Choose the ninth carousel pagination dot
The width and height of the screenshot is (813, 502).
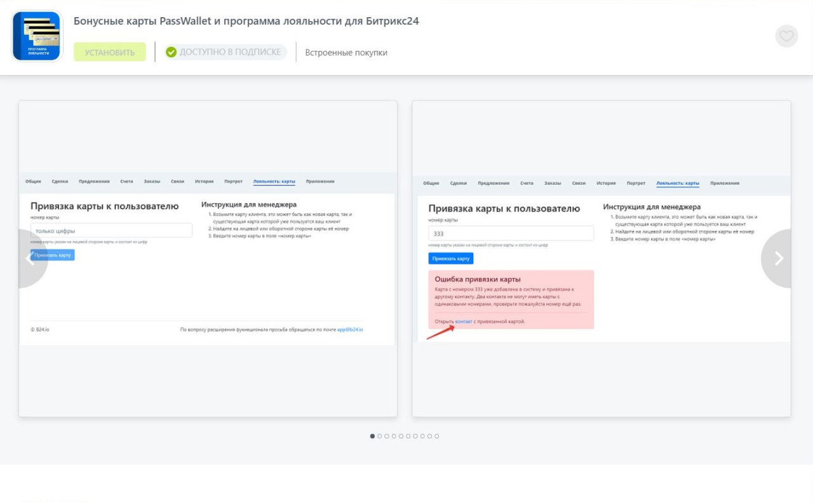(x=429, y=436)
